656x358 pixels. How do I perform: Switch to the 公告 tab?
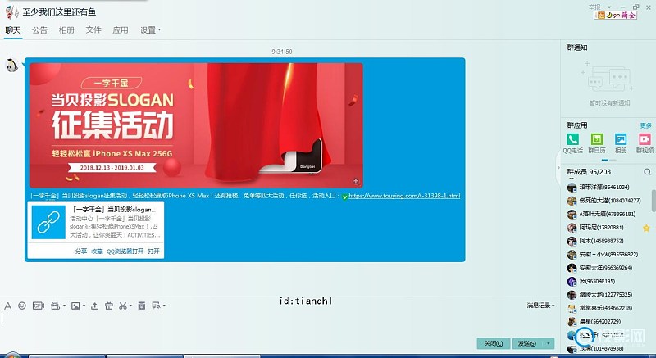click(x=39, y=30)
